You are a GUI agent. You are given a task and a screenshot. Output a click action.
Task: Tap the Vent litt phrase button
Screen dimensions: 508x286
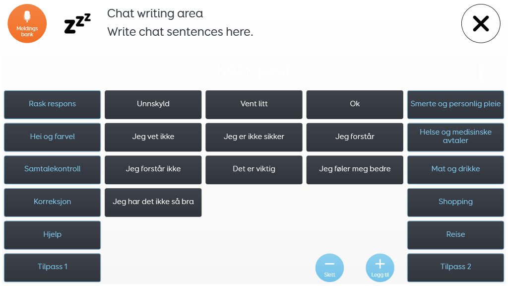pos(254,105)
